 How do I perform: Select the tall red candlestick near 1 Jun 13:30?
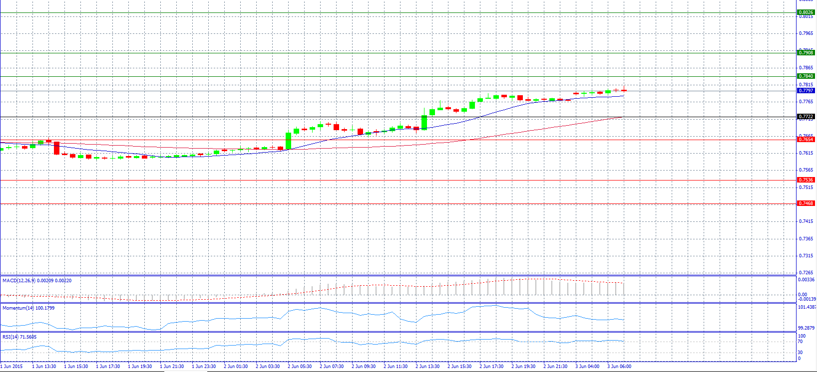tap(57, 148)
